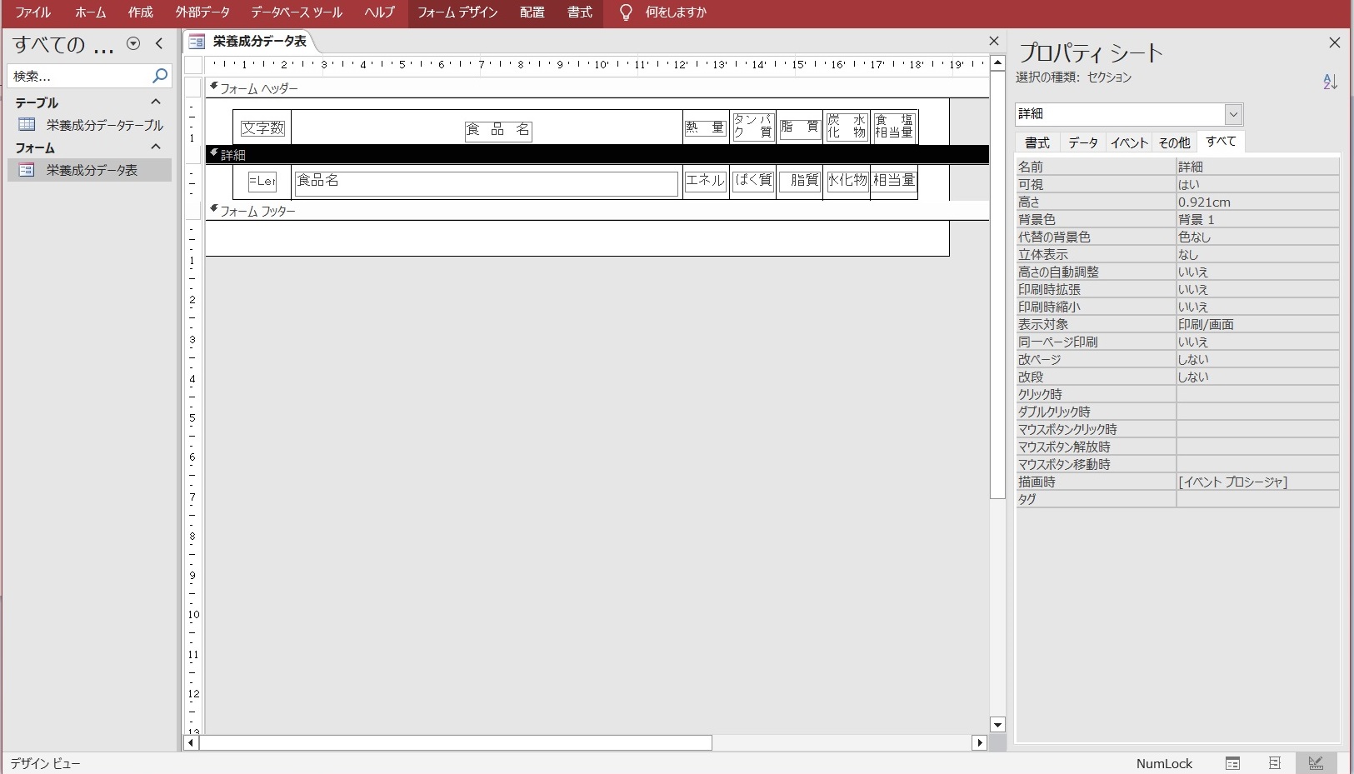
Task: Switch to Form View via status bar icon
Action: point(1232,763)
